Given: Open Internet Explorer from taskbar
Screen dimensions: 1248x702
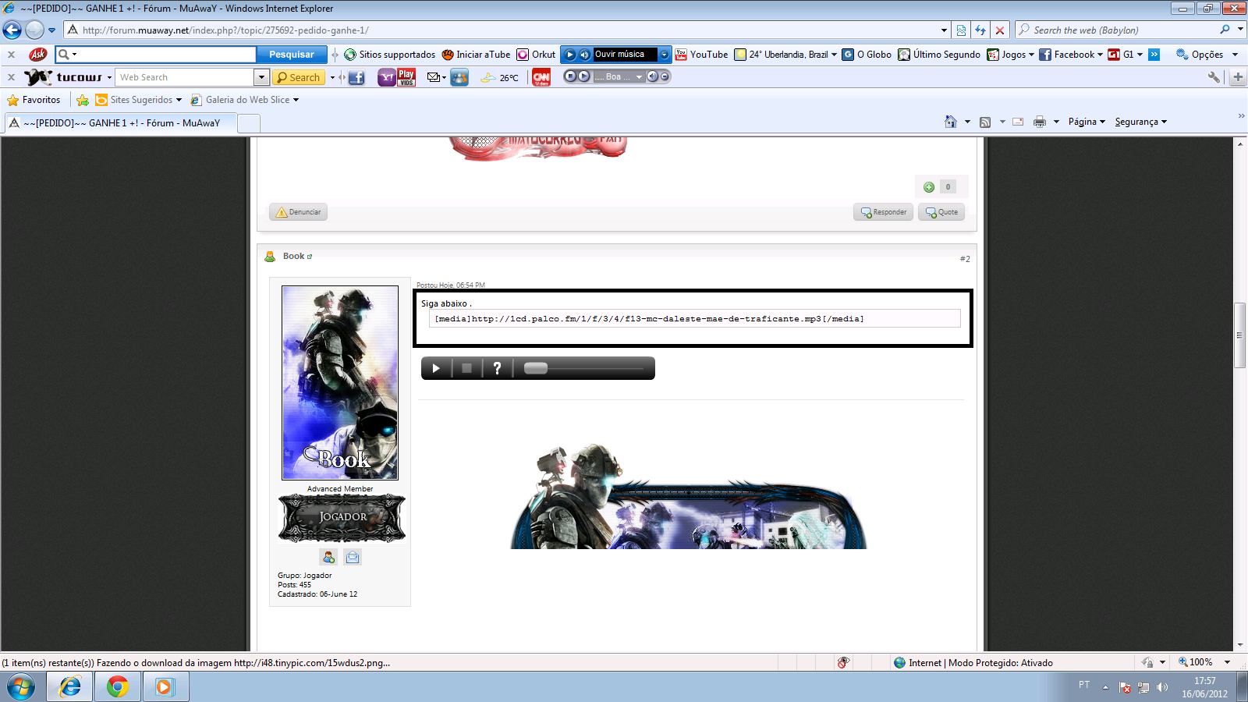Looking at the screenshot, I should (x=70, y=686).
